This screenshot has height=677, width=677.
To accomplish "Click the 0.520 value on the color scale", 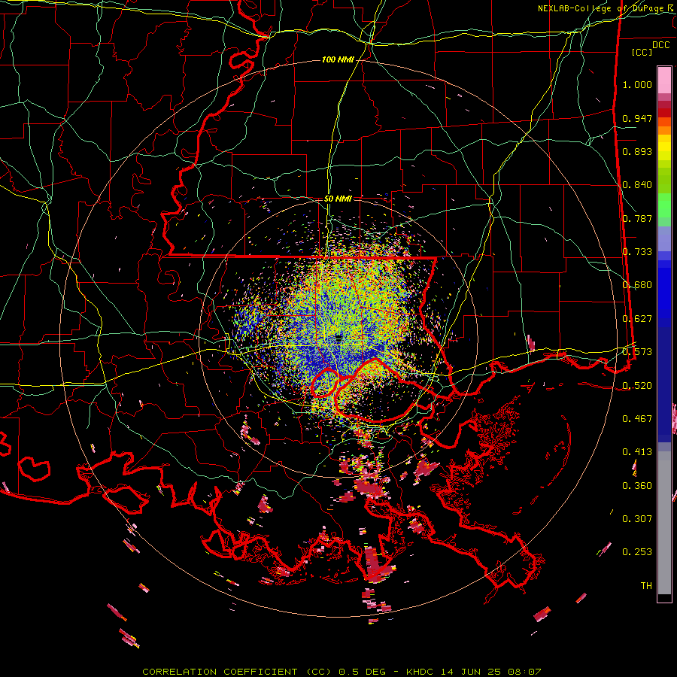I will (637, 385).
